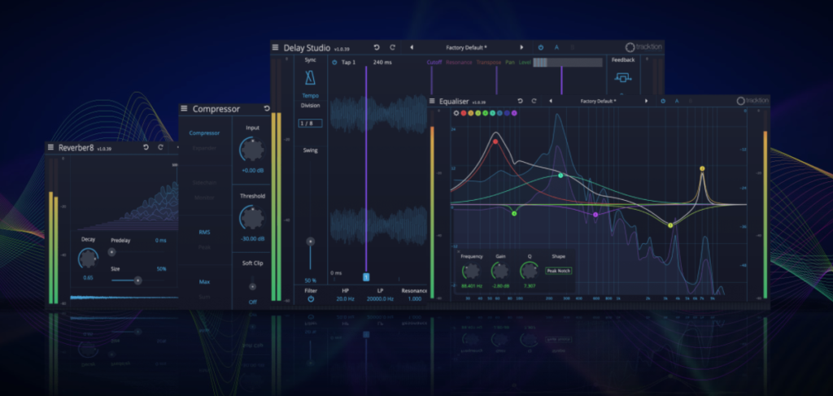Image resolution: width=833 pixels, height=396 pixels.
Task: Switch to the Transpose tab
Action: (489, 62)
